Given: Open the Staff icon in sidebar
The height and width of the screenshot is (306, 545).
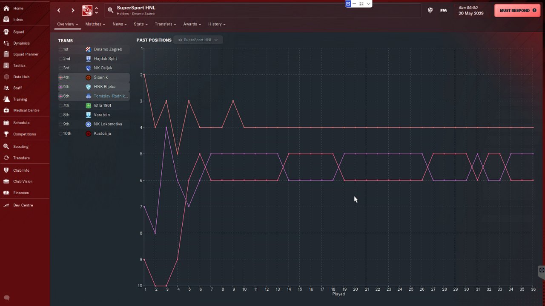Looking at the screenshot, I should click(x=6, y=88).
